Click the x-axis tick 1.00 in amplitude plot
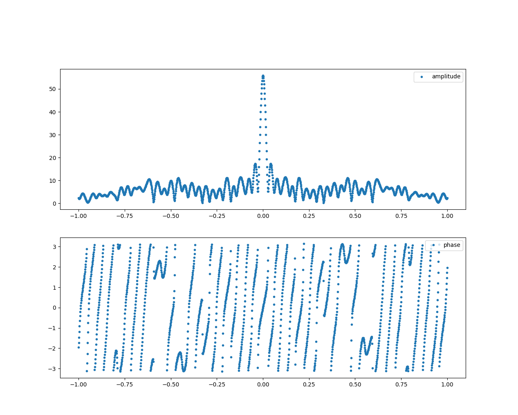The image size is (518, 415). click(447, 216)
